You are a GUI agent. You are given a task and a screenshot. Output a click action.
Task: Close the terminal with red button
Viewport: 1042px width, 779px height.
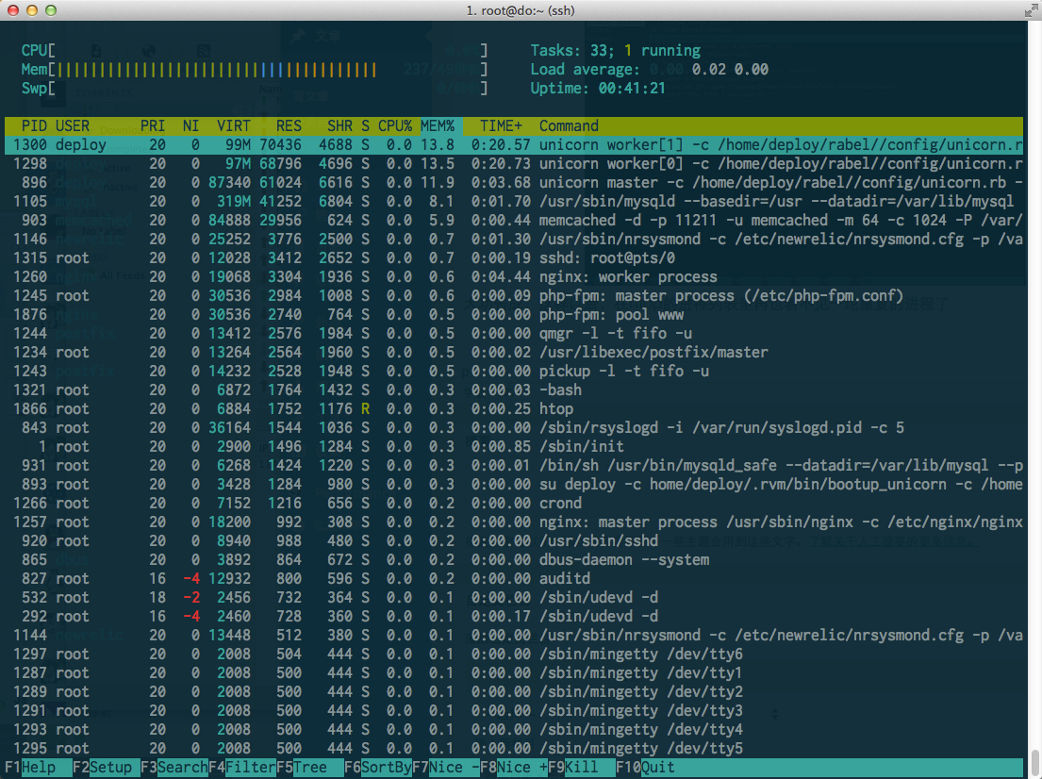pyautogui.click(x=12, y=10)
